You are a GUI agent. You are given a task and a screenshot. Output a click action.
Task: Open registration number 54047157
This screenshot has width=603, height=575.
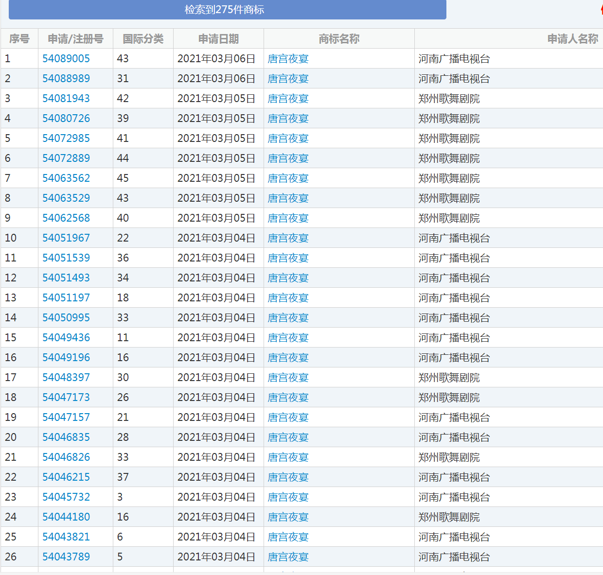coord(66,418)
